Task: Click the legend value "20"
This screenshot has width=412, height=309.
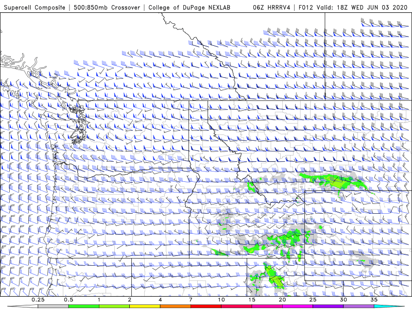Action: (x=282, y=300)
